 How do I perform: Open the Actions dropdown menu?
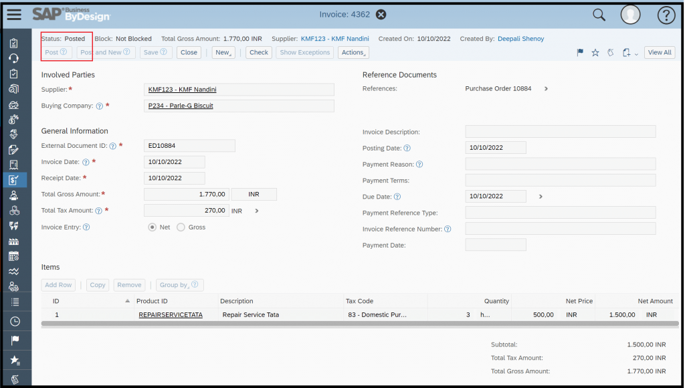[x=353, y=52]
